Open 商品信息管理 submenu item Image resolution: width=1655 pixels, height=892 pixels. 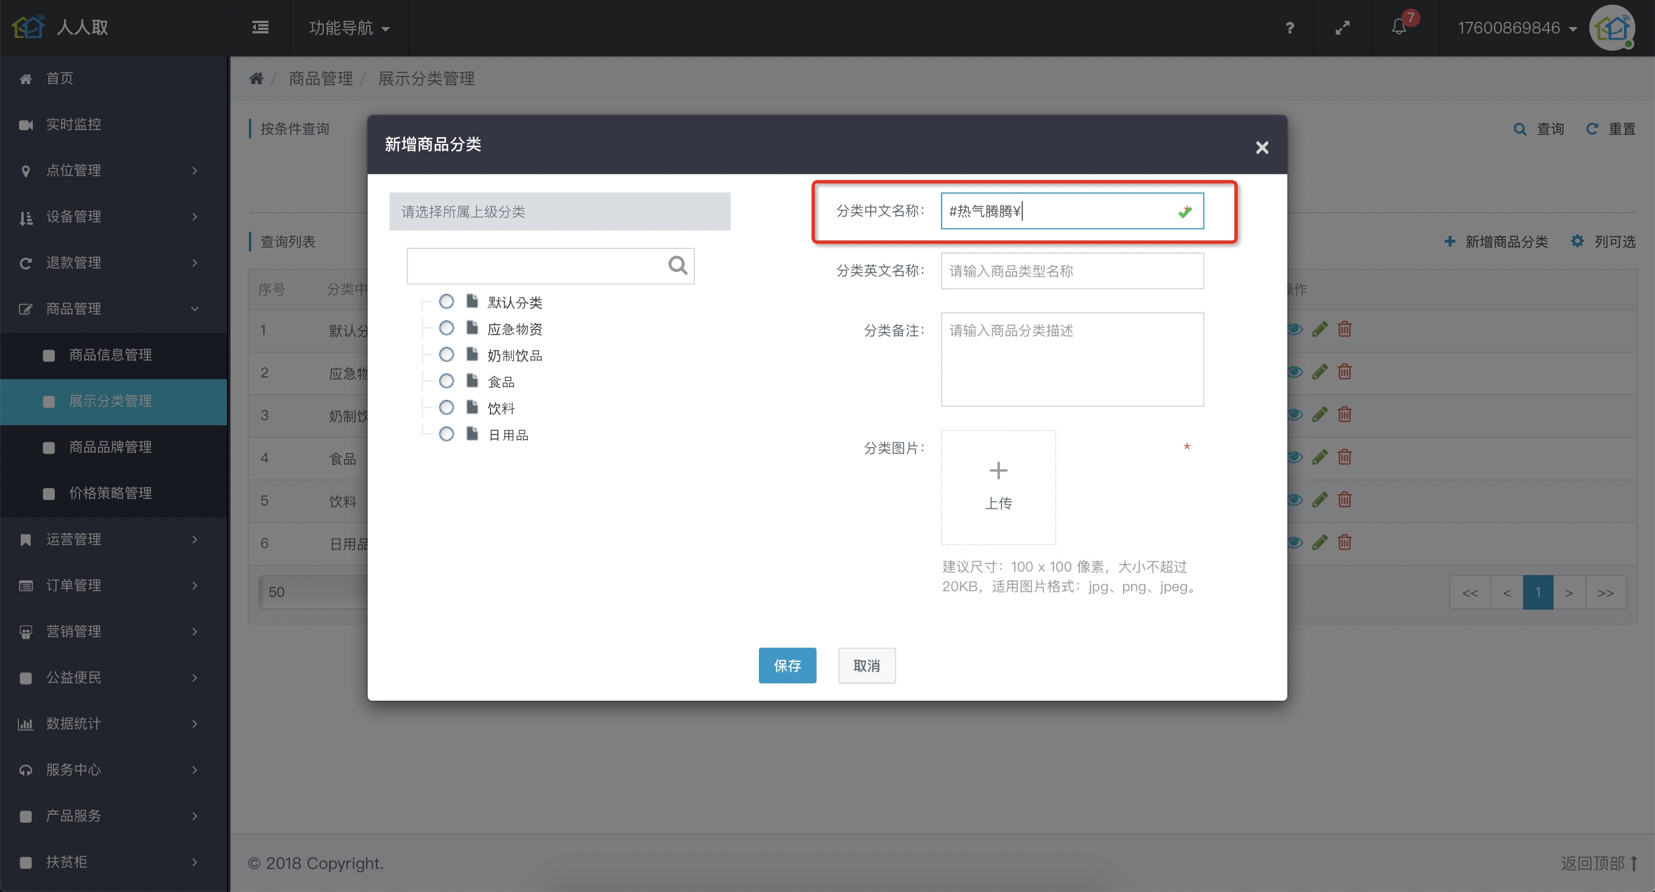click(114, 356)
